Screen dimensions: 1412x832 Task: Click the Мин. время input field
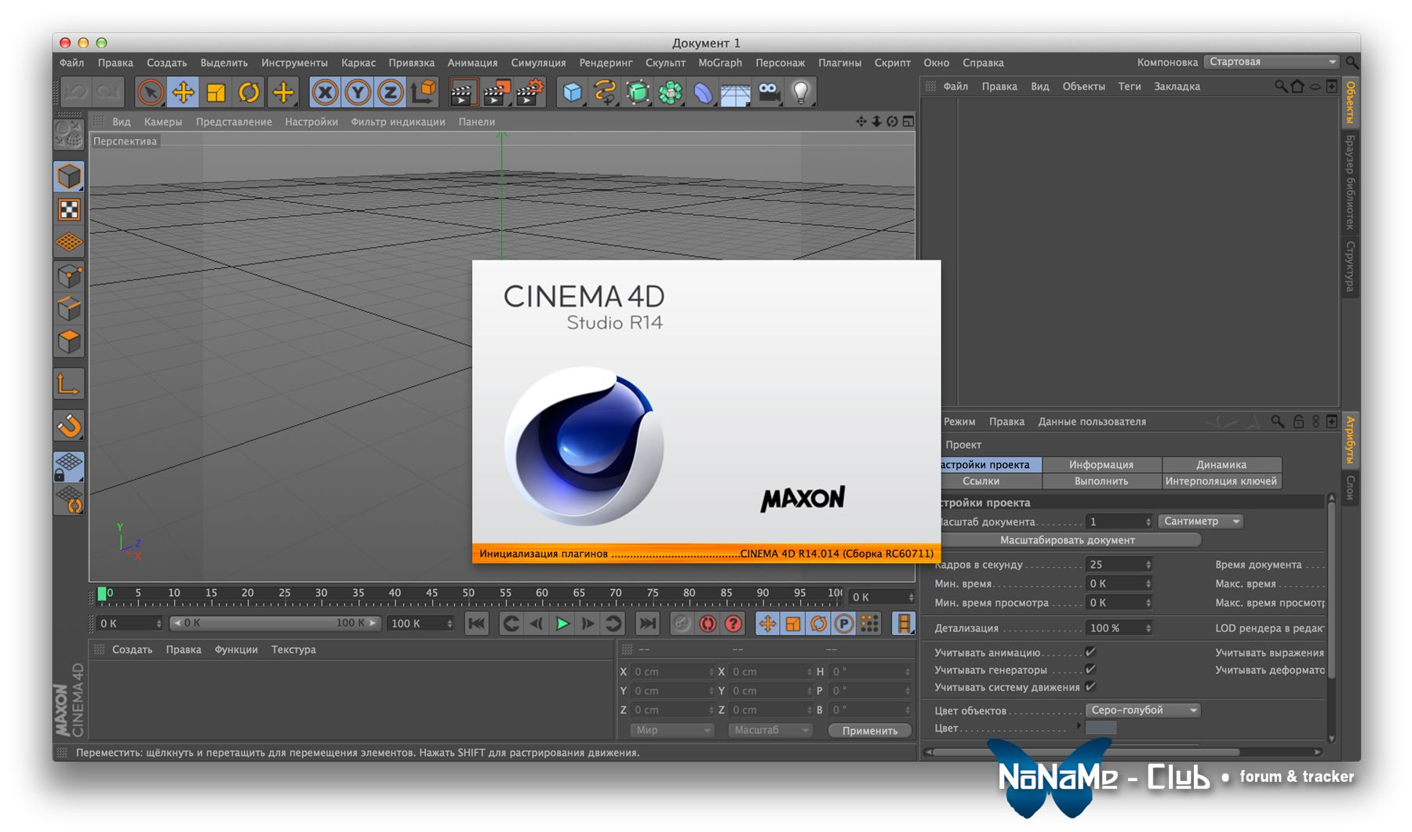(1119, 583)
